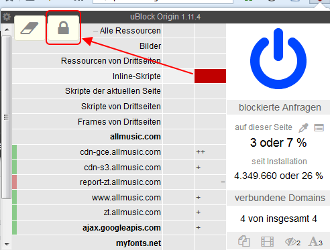Click the eraser revert-changes button
Viewport: 330px width, 250px height.
[x=30, y=28]
